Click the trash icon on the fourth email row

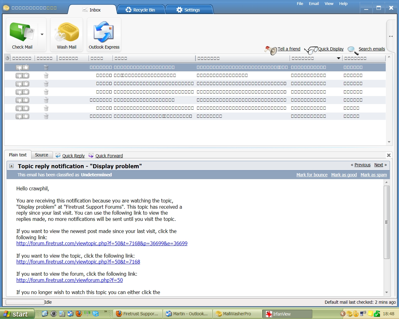[46, 92]
